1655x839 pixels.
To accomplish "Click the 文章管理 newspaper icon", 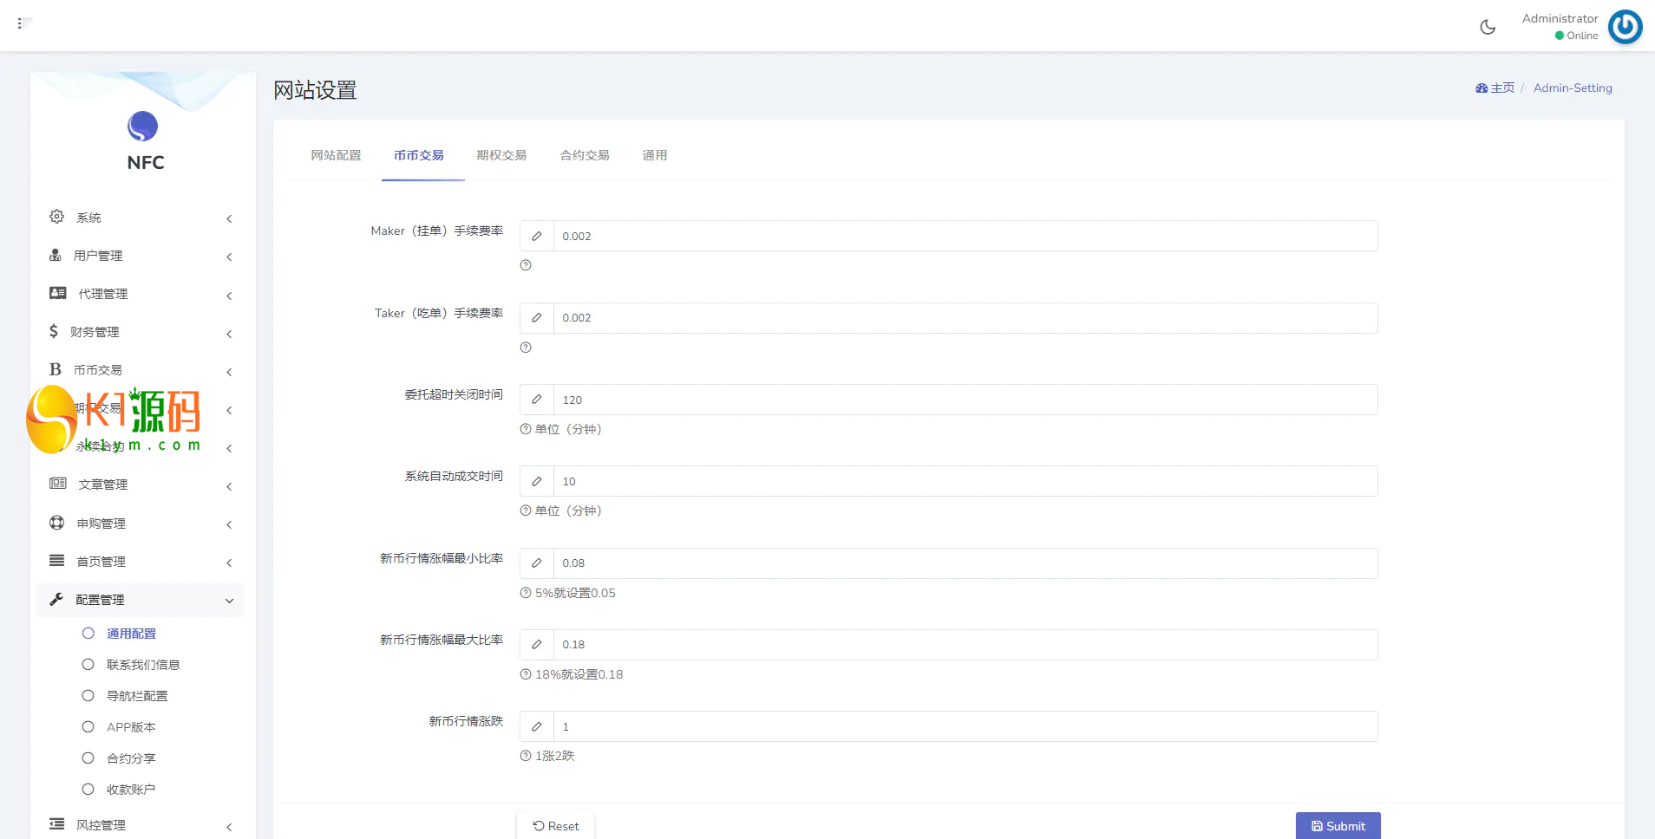I will tap(58, 484).
